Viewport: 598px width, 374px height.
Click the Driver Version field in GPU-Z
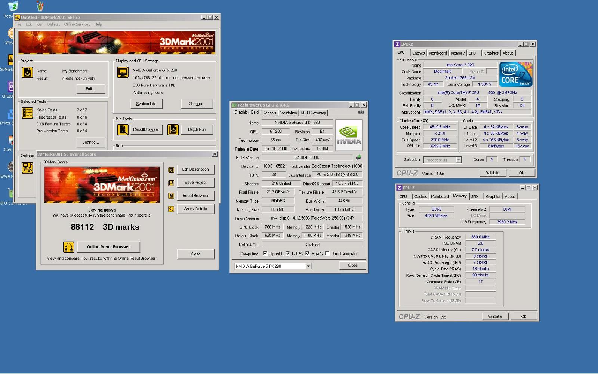(312, 218)
